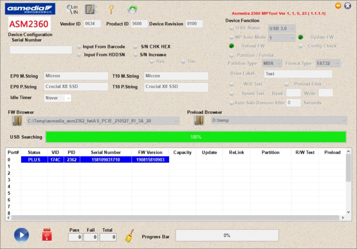Open the Preload Browser folder icon
Screen dimensions: 357x249
[199, 120]
